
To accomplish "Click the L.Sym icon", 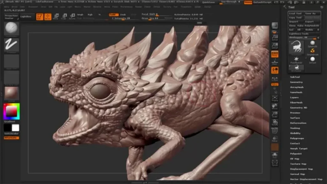I will pos(275,79).
